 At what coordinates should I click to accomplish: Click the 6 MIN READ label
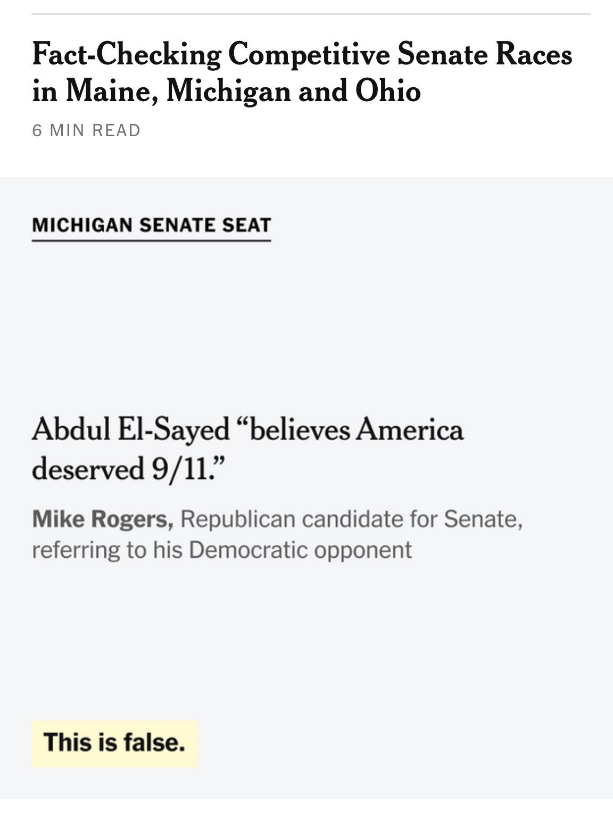click(86, 130)
